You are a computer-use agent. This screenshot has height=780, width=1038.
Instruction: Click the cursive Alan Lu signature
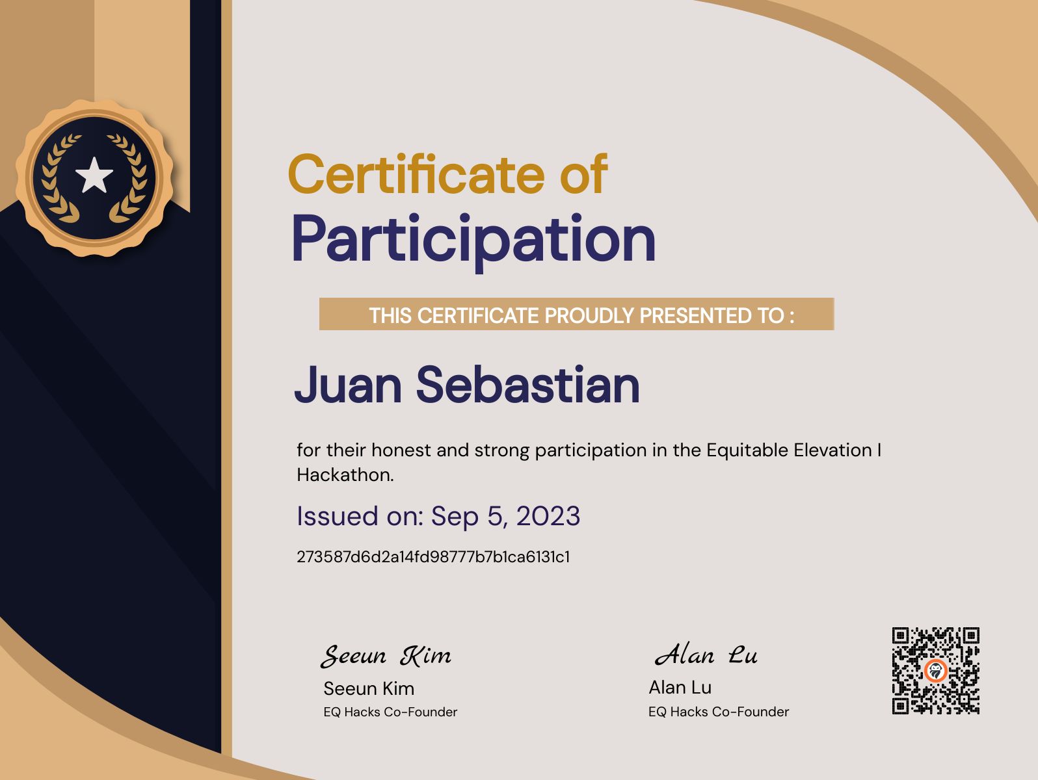click(x=706, y=655)
